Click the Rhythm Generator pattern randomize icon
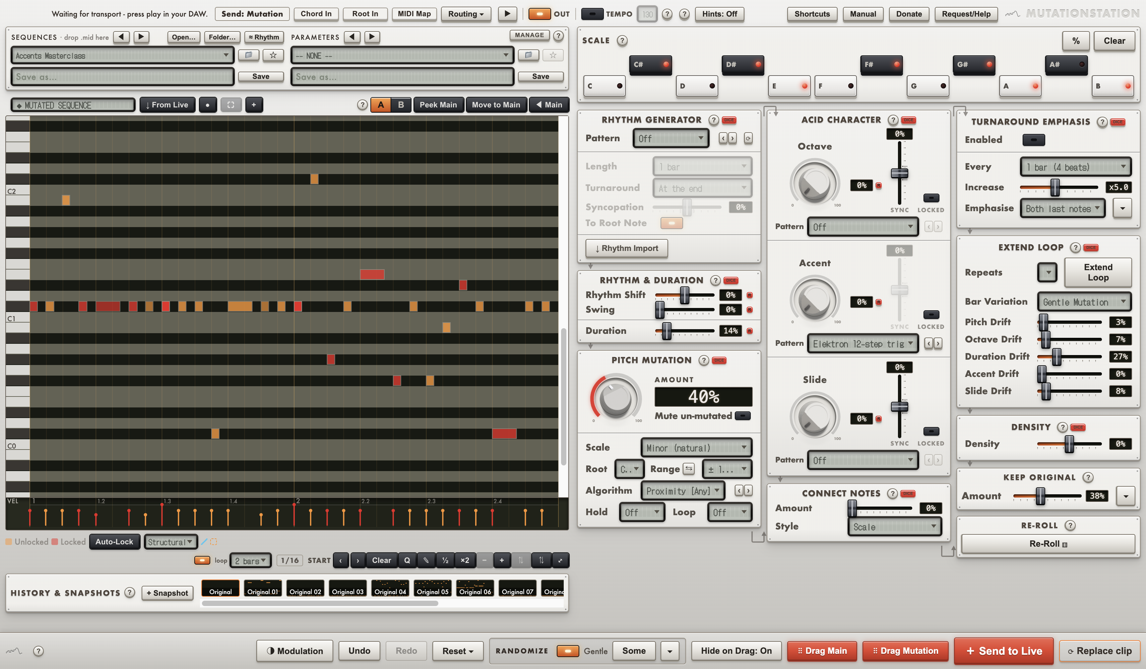The image size is (1146, 669). tap(748, 138)
